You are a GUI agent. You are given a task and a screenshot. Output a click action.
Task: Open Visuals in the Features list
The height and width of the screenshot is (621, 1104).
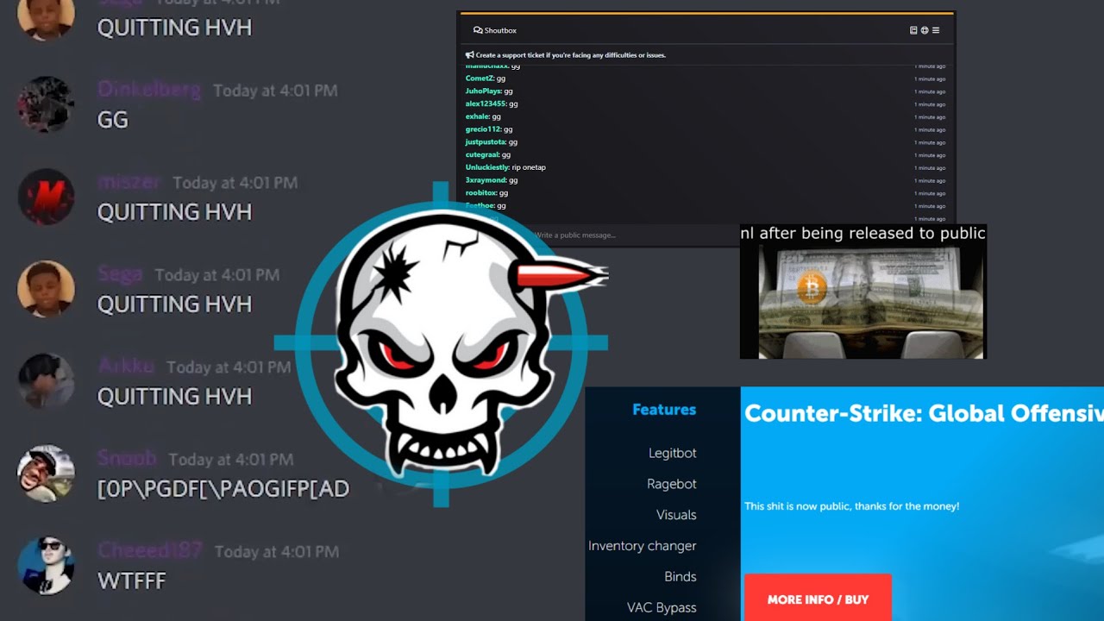(676, 515)
